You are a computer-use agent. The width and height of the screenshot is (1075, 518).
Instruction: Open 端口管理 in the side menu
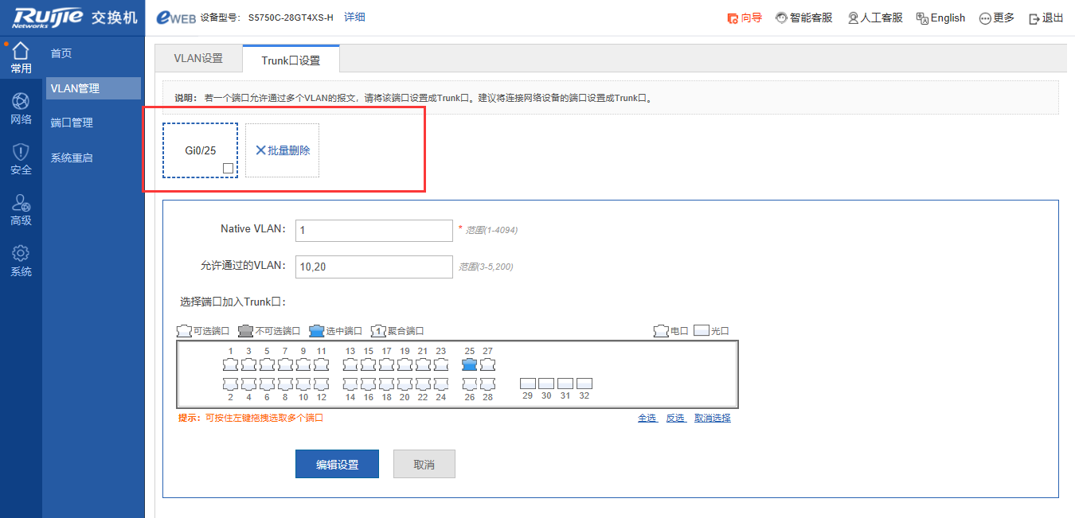[x=72, y=123]
